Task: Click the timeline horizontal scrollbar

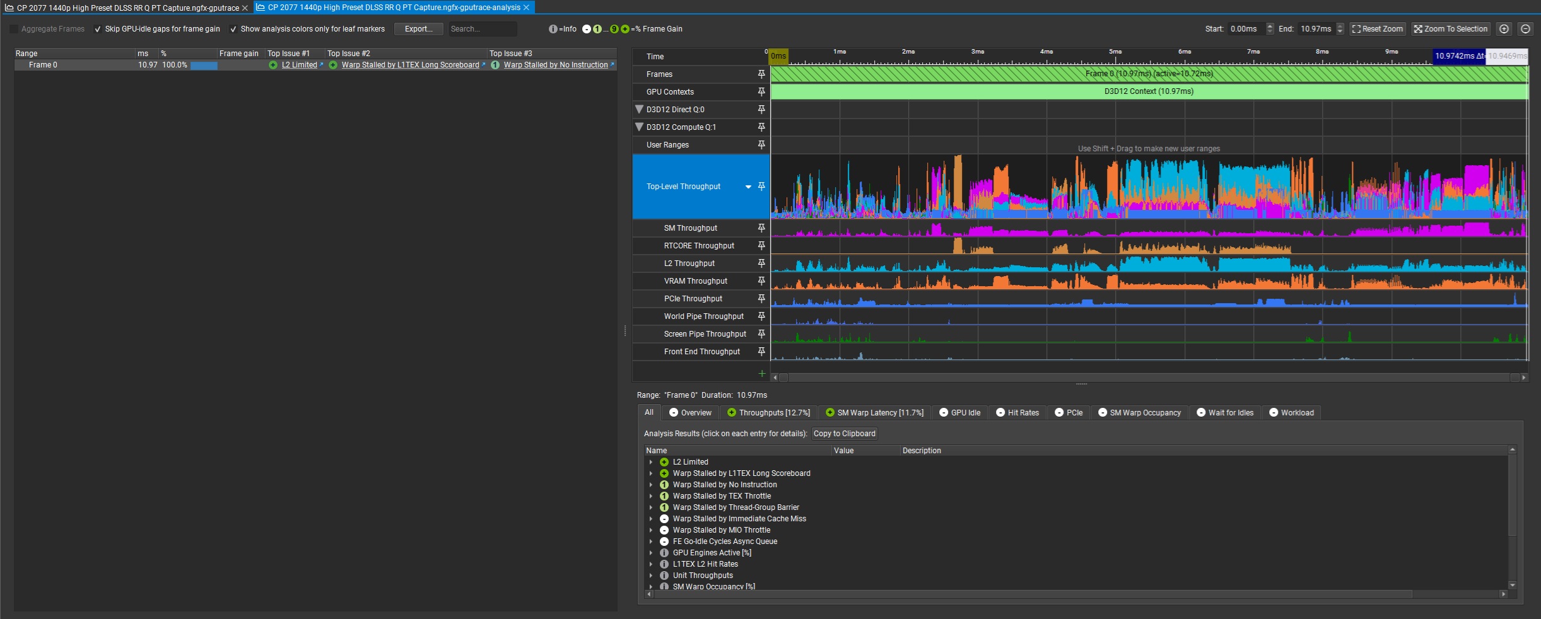Action: (x=1148, y=378)
